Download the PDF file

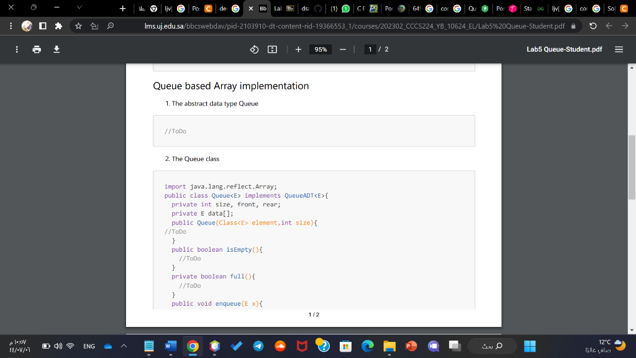(x=57, y=49)
